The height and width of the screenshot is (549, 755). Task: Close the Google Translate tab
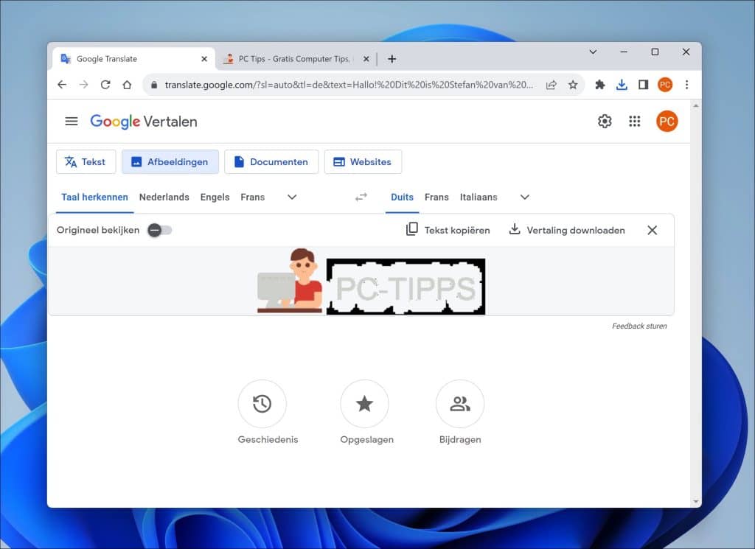[204, 59]
